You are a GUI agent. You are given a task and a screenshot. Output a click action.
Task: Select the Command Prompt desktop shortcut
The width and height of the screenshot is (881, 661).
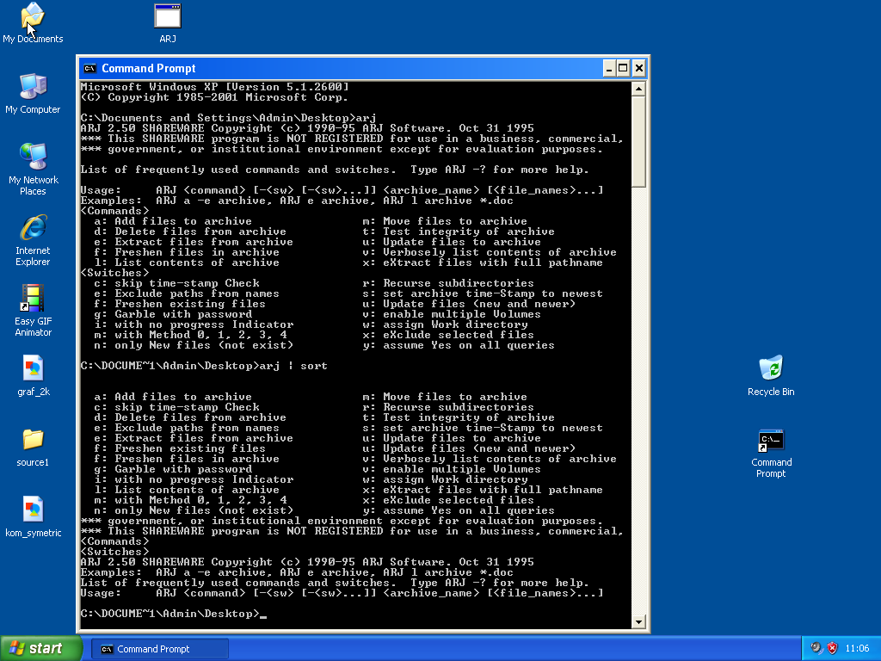(x=771, y=453)
